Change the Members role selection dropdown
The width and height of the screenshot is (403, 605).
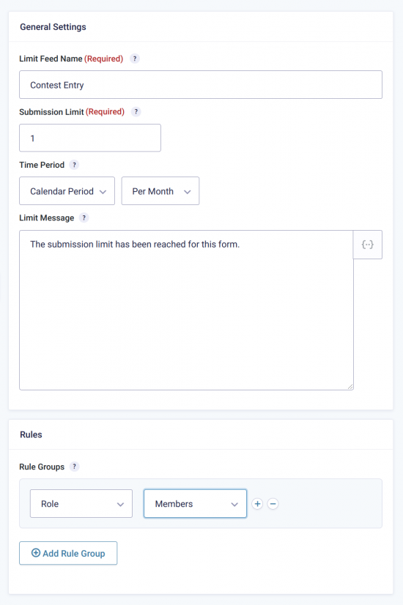click(x=196, y=503)
